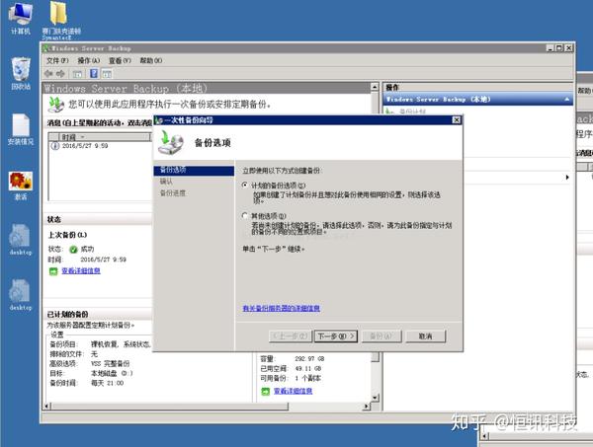Screen dimensions: 593x447
Task: Click the 49.11 GB used space value
Action: click(x=308, y=368)
